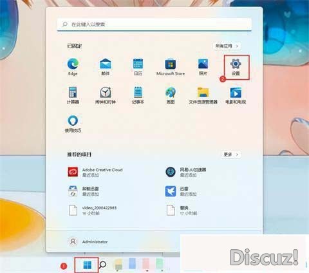Open the Calculator app icon
The width and height of the screenshot is (309, 273).
pos(73,95)
